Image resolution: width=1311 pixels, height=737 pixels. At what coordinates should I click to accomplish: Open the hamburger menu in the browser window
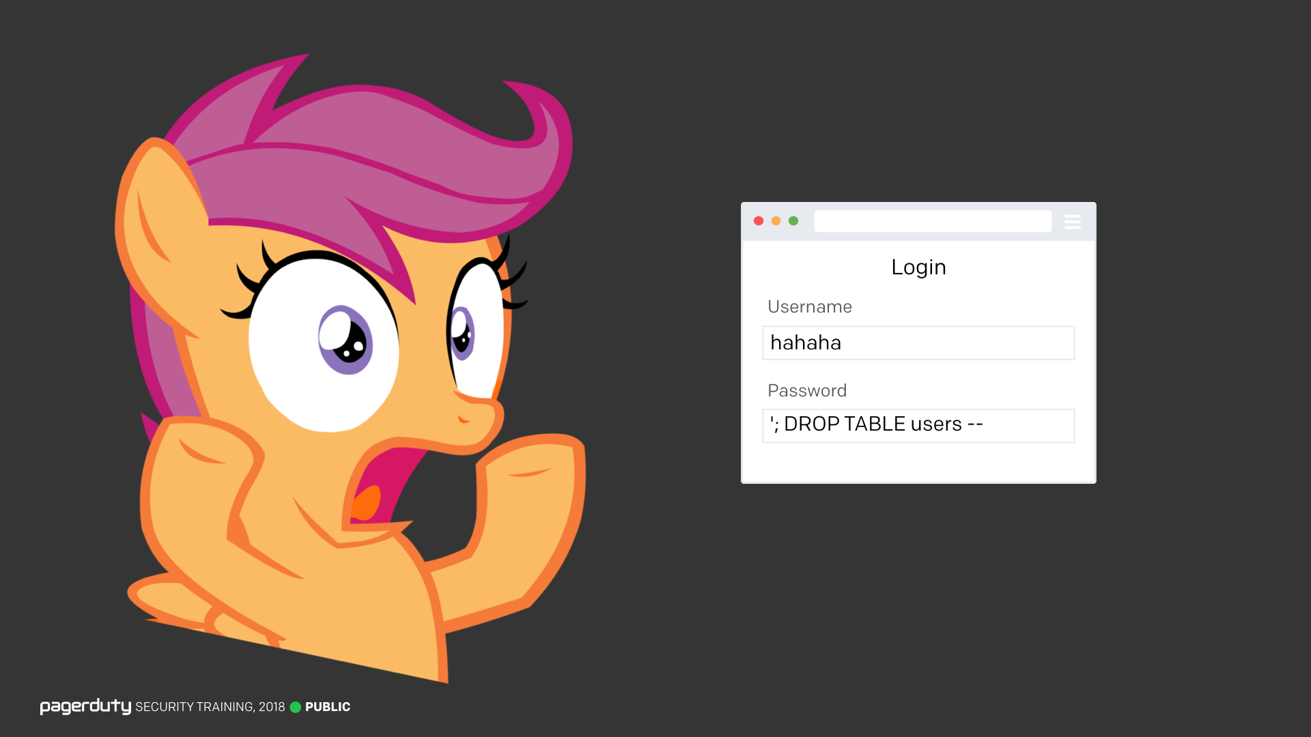1073,222
